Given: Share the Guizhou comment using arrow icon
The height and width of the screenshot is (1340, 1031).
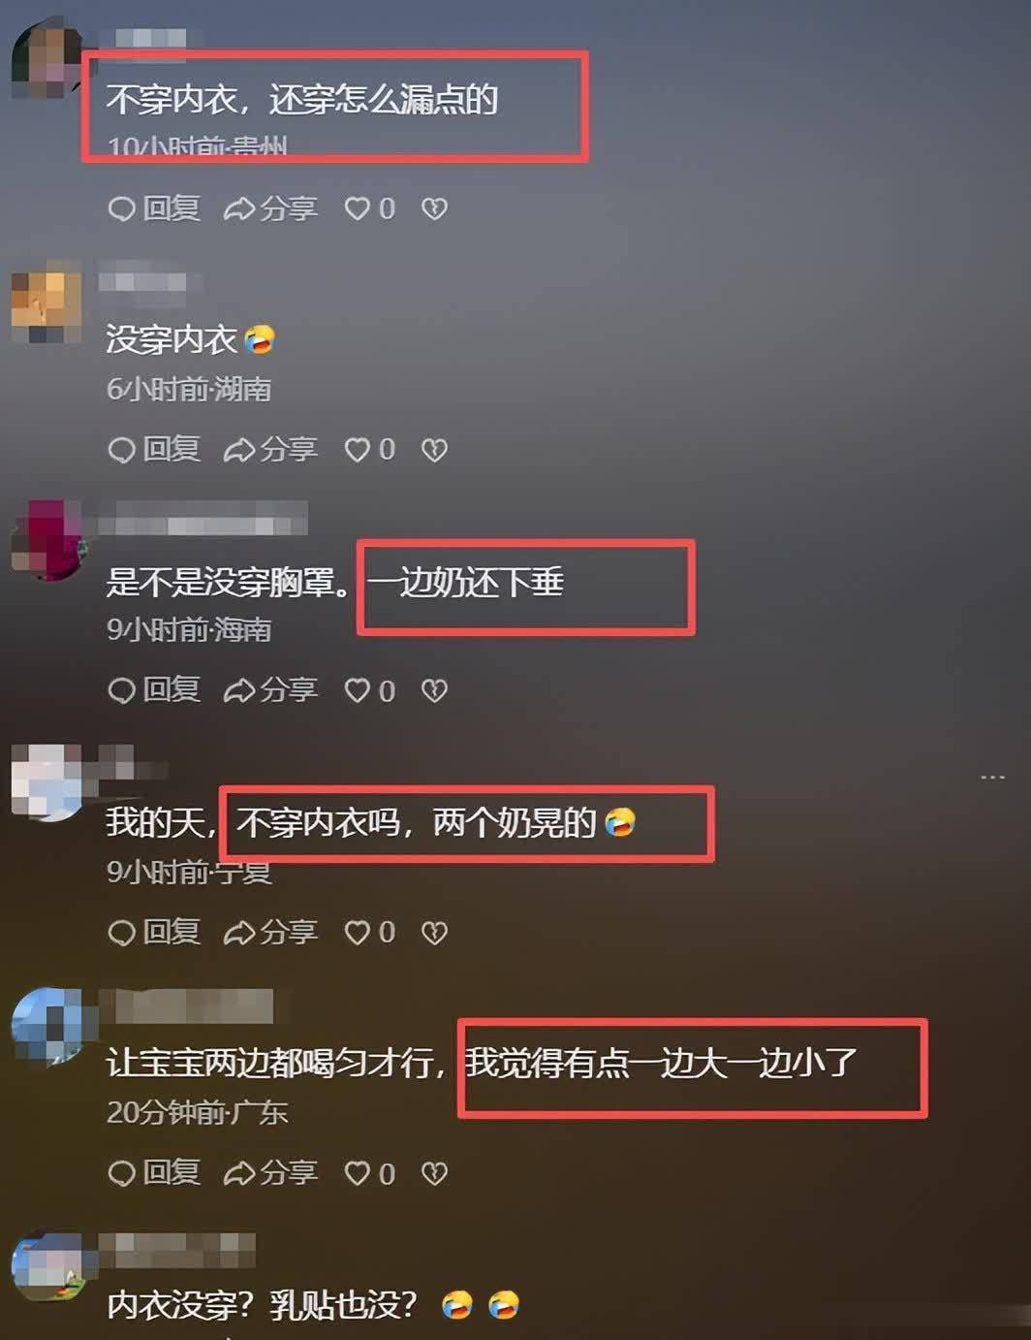Looking at the screenshot, I should [270, 208].
